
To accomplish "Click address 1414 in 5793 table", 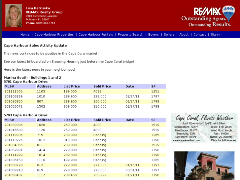I will click(x=41, y=150).
